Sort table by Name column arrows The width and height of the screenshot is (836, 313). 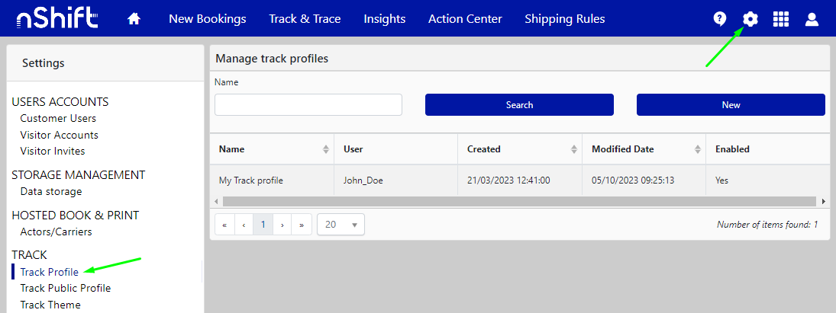click(326, 149)
